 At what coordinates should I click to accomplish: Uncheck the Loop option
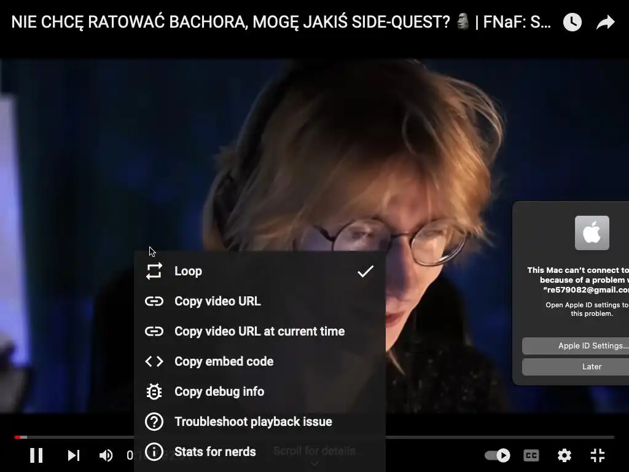260,271
